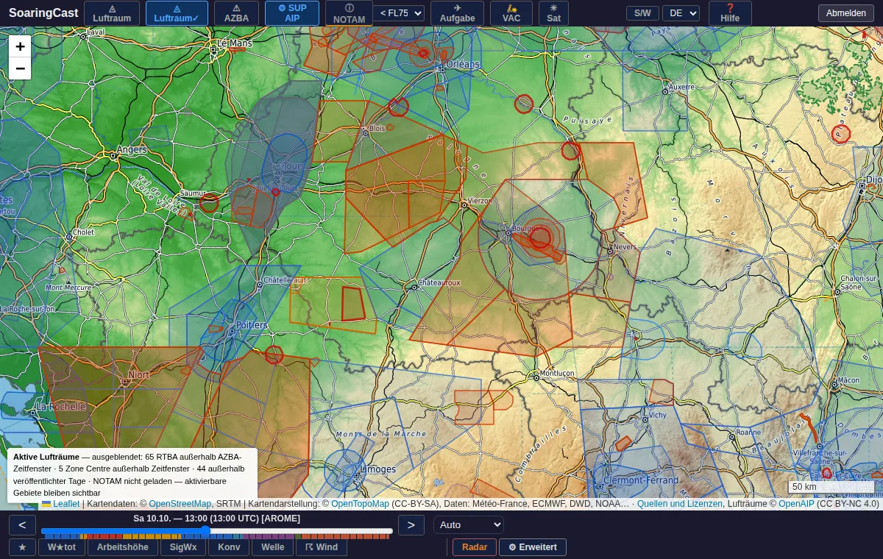Viewport: 883px width, 559px height.
Task: Toggle the SUP AIP overlay
Action: pos(292,13)
